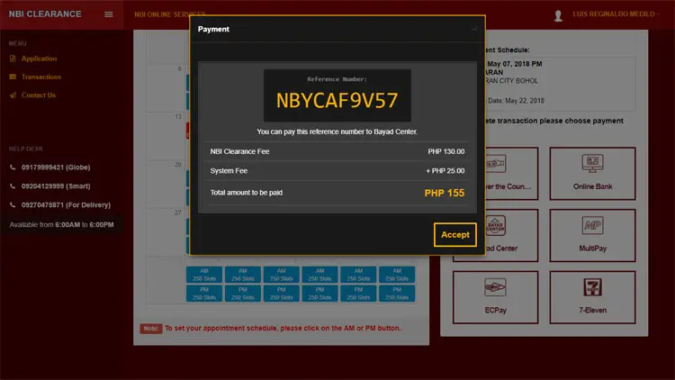The width and height of the screenshot is (675, 380).
Task: Close the Payment dialog with the X
Action: (x=474, y=29)
